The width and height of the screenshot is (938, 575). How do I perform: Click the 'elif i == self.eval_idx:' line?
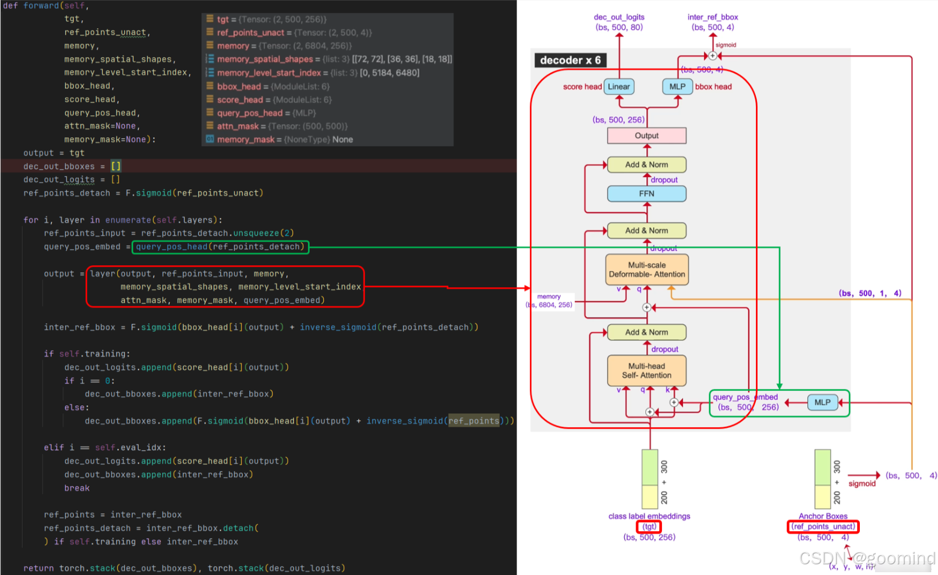coord(105,447)
